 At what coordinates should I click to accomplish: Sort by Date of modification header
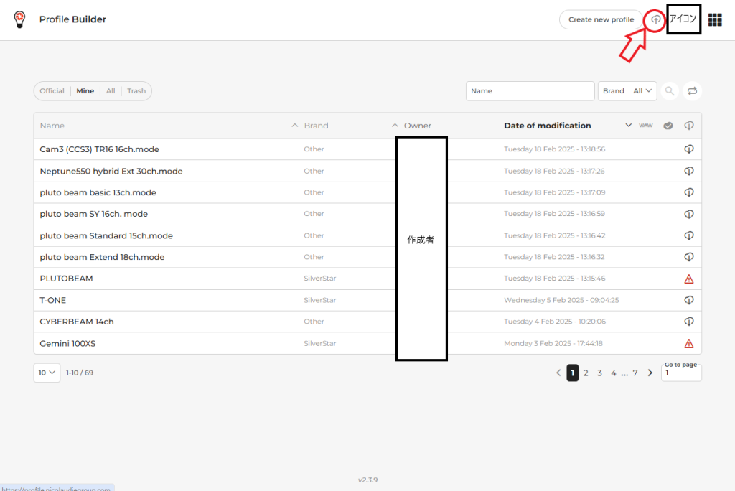click(548, 126)
